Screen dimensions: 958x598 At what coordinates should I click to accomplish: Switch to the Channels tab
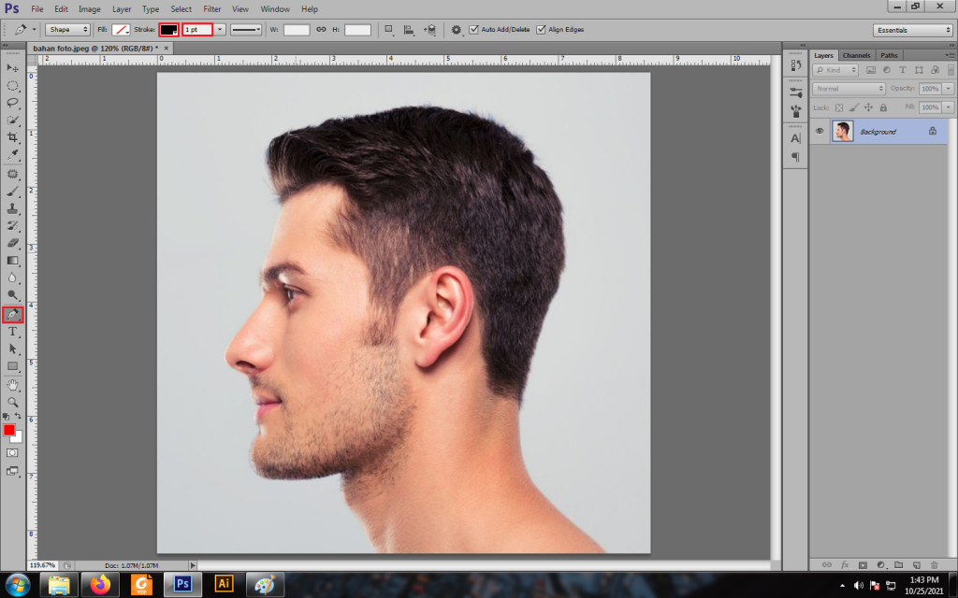tap(856, 55)
